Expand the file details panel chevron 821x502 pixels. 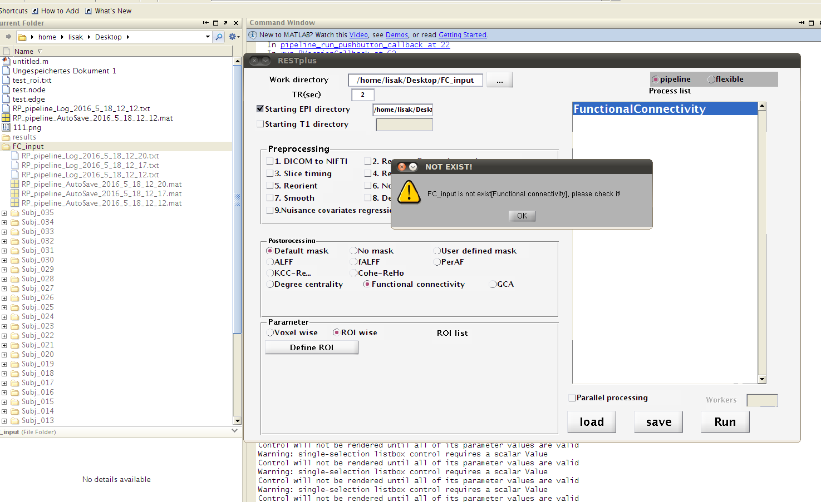tap(234, 431)
